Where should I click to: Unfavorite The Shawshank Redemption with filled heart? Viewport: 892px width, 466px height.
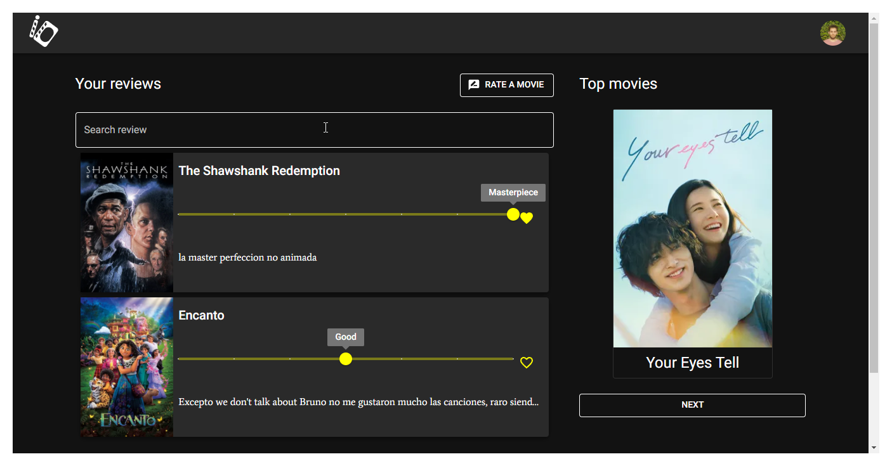[x=527, y=218]
